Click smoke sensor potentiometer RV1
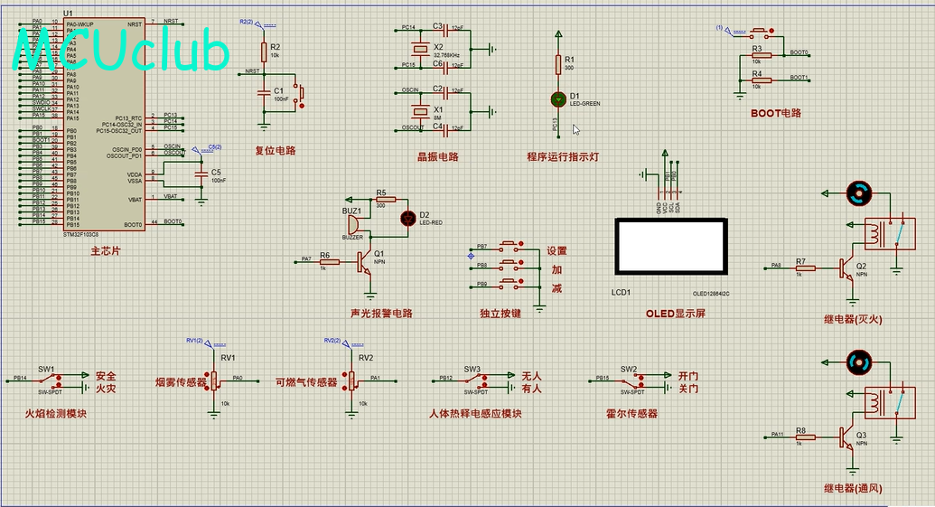This screenshot has width=935, height=507. pyautogui.click(x=214, y=380)
